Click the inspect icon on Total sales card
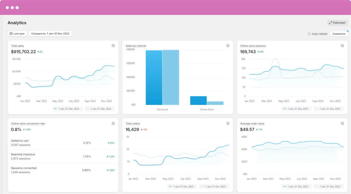Image resolution: width=351 pixels, height=194 pixels. (113, 46)
